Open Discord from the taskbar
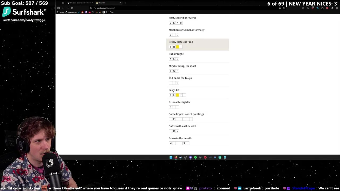This screenshot has width=340, height=191. pyautogui.click(x=190, y=157)
